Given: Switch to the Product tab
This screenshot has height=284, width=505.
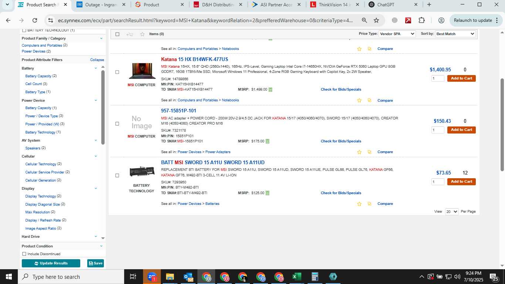Looking at the screenshot, I should click(x=160, y=5).
